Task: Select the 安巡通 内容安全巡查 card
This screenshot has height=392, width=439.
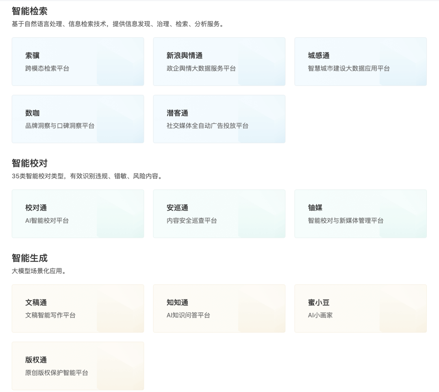Action: (219, 214)
